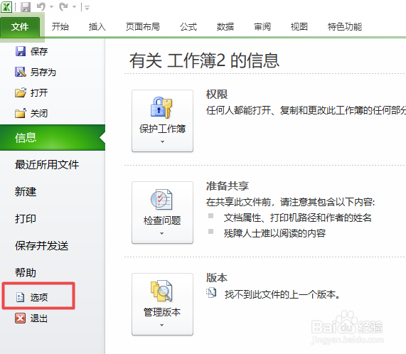
Task: Click text 在共享此文件前,请注意其包含以下内容
Action: [290, 202]
